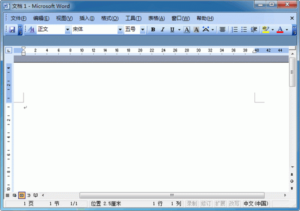
Task: Switch to Web Layout view icon
Action: tap(14, 195)
